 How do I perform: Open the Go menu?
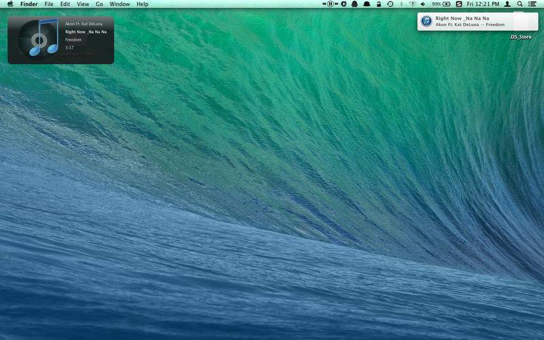tap(99, 4)
